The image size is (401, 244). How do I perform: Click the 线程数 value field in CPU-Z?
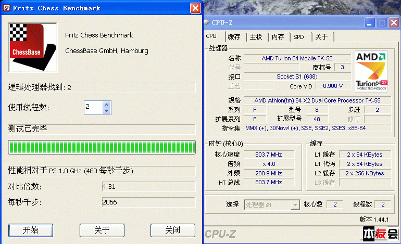(383, 204)
